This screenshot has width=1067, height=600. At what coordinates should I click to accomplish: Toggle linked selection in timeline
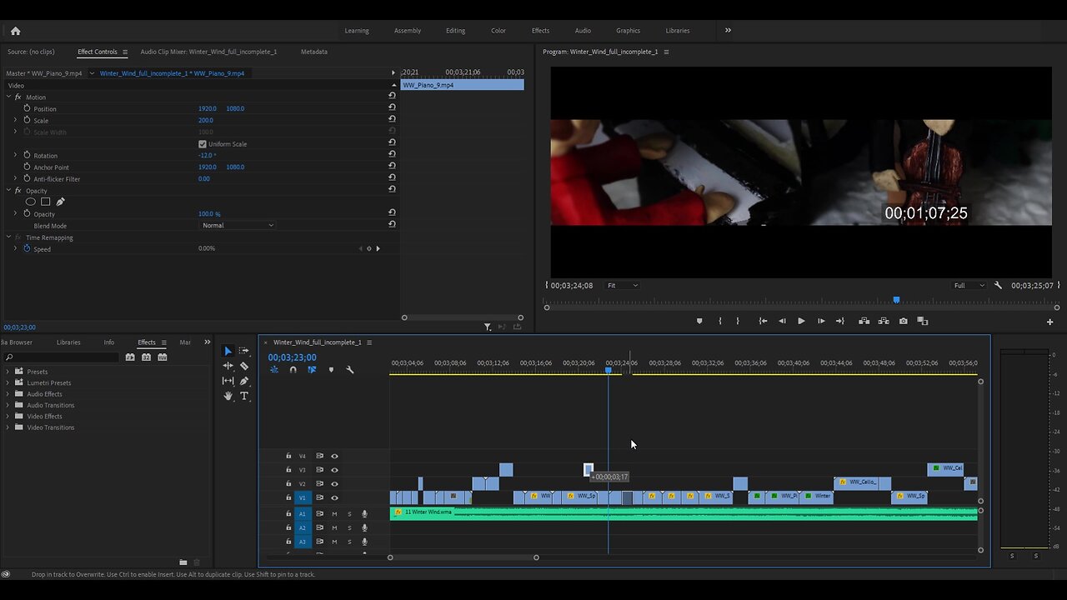312,370
